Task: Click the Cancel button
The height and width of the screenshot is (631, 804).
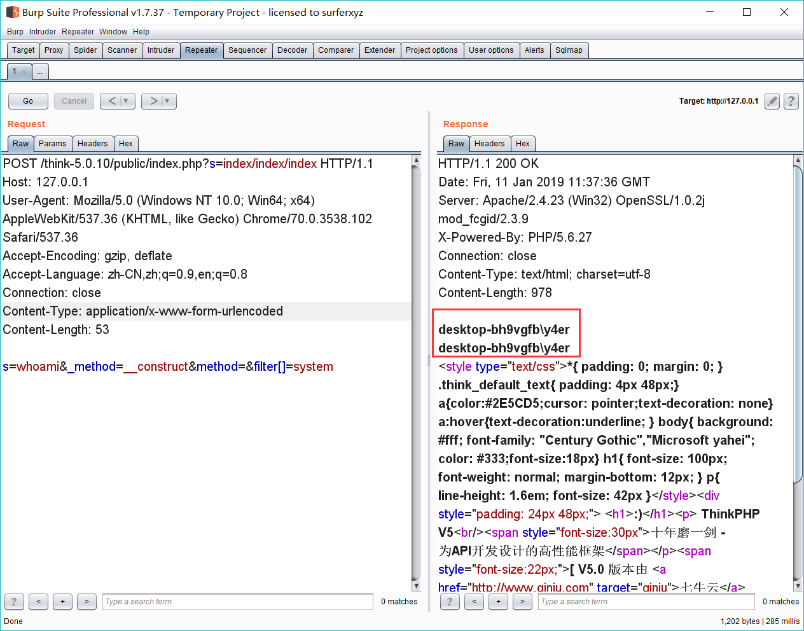Action: click(74, 101)
